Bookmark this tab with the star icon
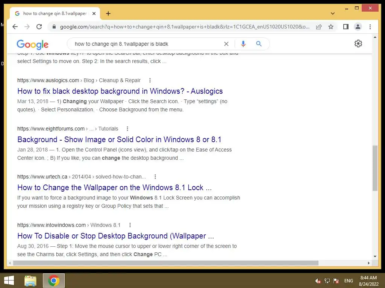This screenshot has width=385, height=288. pos(331,27)
